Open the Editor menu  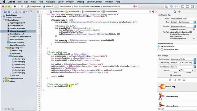[x=60, y=2]
